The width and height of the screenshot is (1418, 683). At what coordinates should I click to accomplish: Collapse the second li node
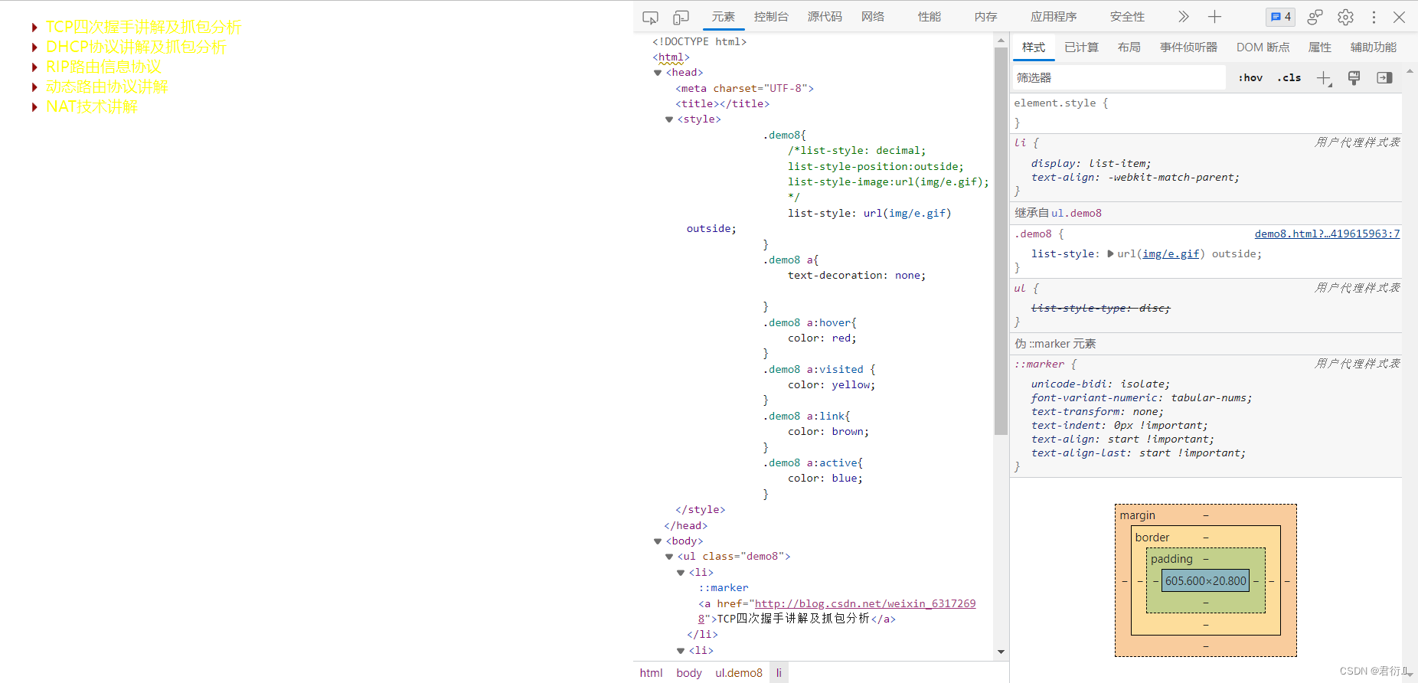pos(681,651)
